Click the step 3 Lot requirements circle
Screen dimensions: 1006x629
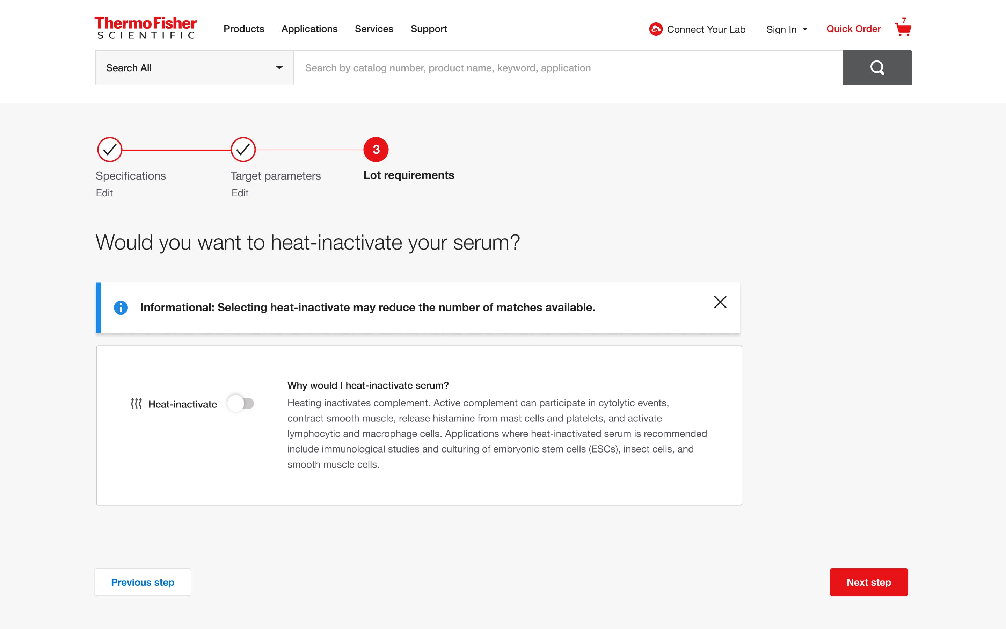pos(376,150)
